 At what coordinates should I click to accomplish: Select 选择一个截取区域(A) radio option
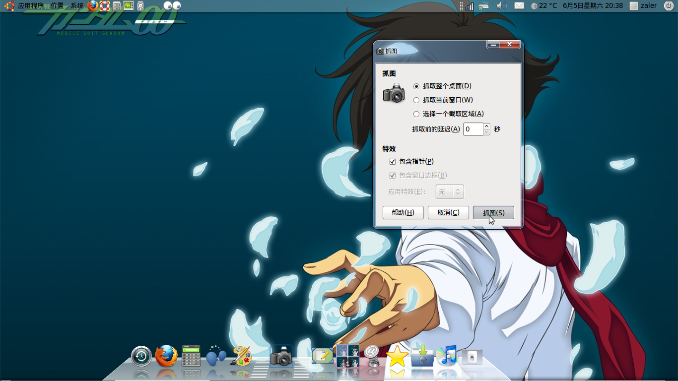[449, 114]
